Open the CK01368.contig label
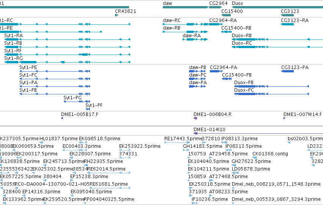Image resolution: width=323 pixels, height=205 pixels. [270, 154]
